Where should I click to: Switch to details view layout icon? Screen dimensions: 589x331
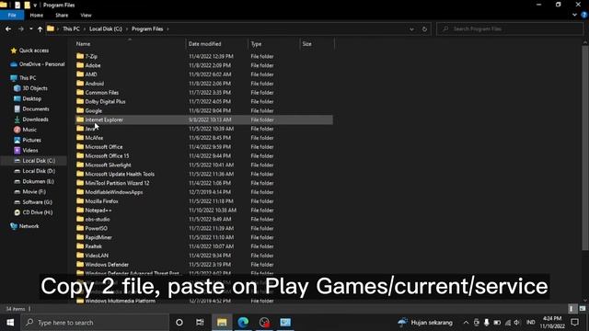572,309
